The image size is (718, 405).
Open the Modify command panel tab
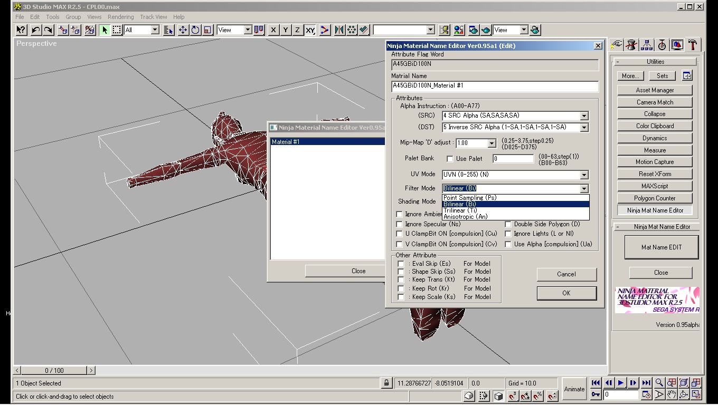(x=631, y=45)
